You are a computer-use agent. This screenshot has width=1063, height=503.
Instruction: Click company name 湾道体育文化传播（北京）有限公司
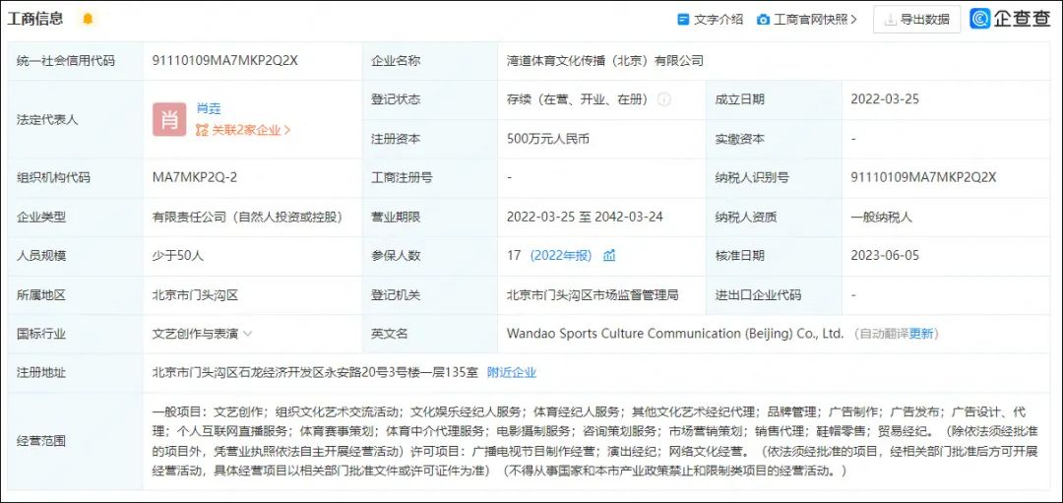(605, 61)
